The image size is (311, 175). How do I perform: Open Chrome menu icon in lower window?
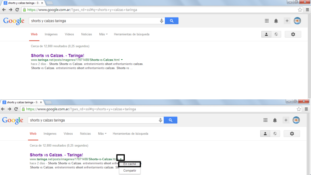click(x=306, y=109)
